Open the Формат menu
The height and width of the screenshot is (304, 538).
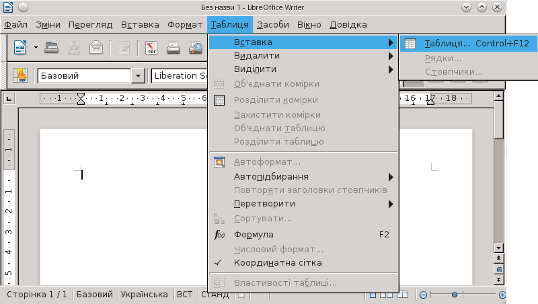(x=185, y=25)
